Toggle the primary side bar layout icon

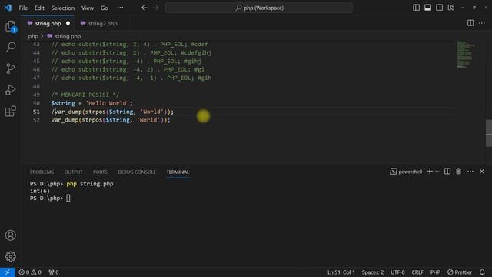(416, 8)
